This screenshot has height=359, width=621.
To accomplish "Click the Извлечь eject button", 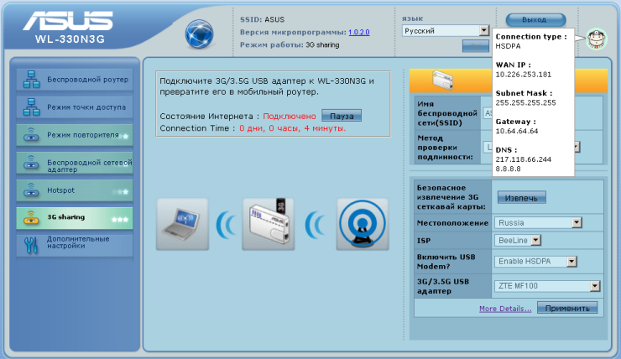I will [x=522, y=198].
